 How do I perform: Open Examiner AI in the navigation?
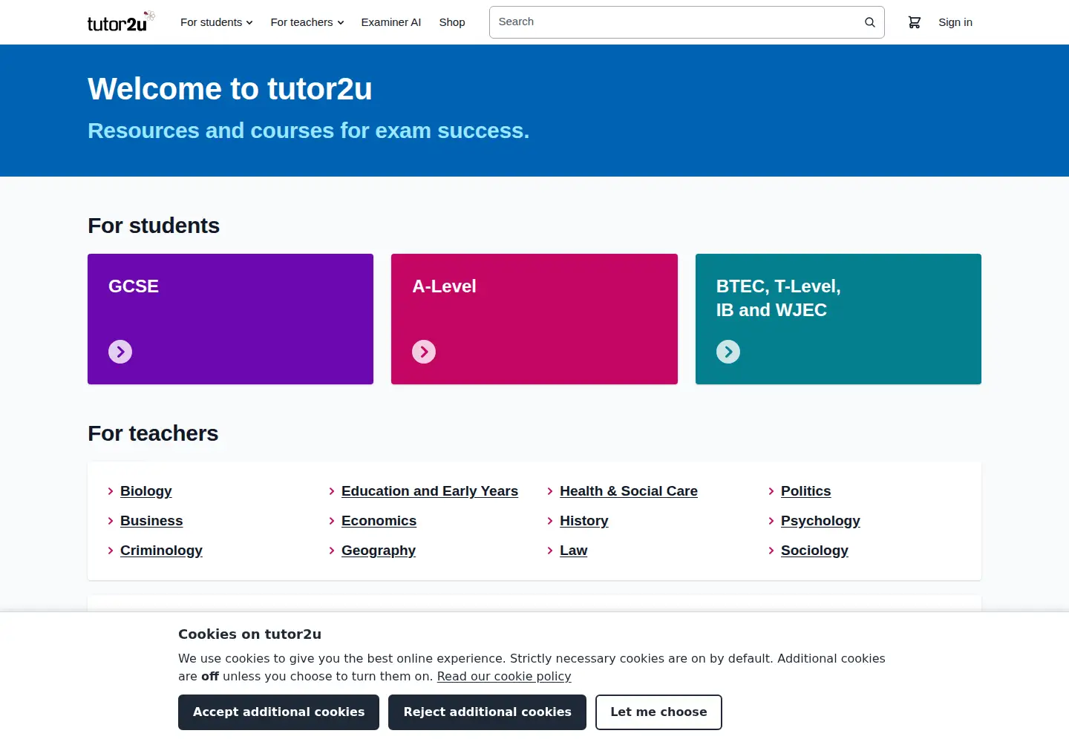(391, 22)
